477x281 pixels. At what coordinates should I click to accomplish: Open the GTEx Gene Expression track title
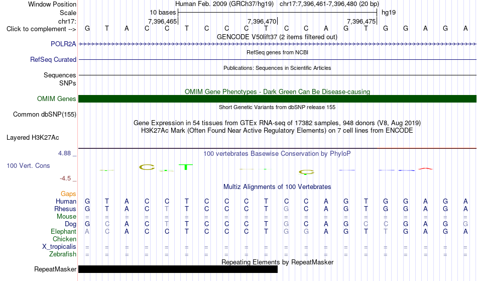tap(277, 123)
